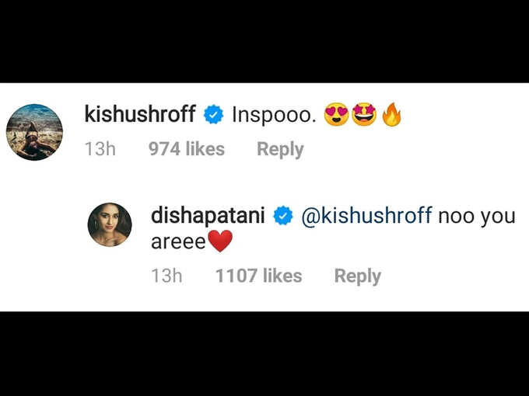Click the heart-eyes emoji

pos(336,114)
